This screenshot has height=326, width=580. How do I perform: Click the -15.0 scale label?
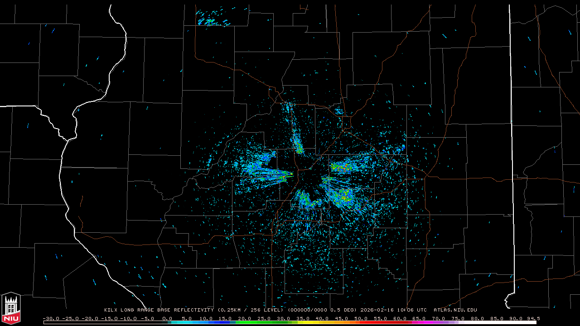pos(109,318)
